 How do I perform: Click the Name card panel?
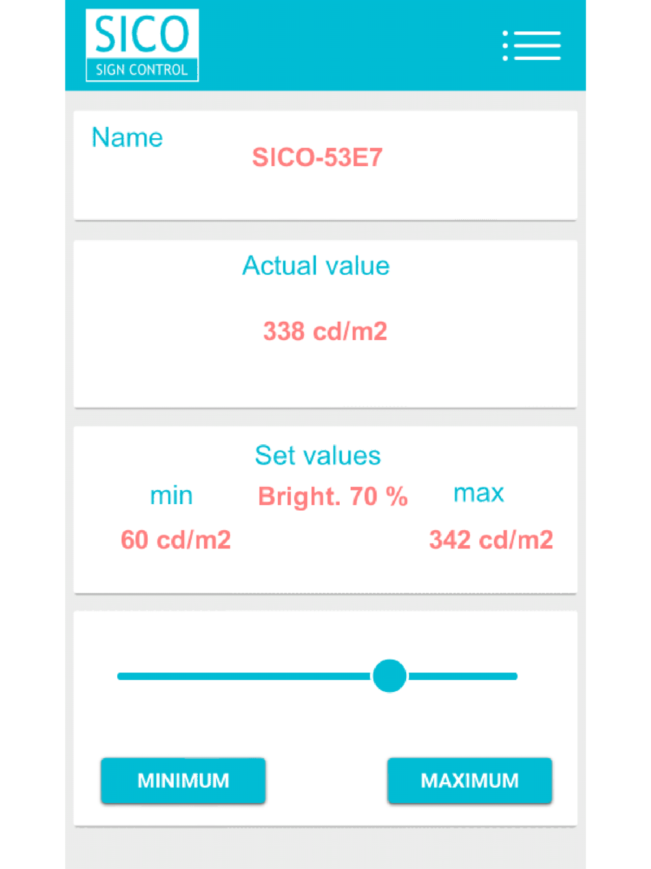[x=325, y=165]
